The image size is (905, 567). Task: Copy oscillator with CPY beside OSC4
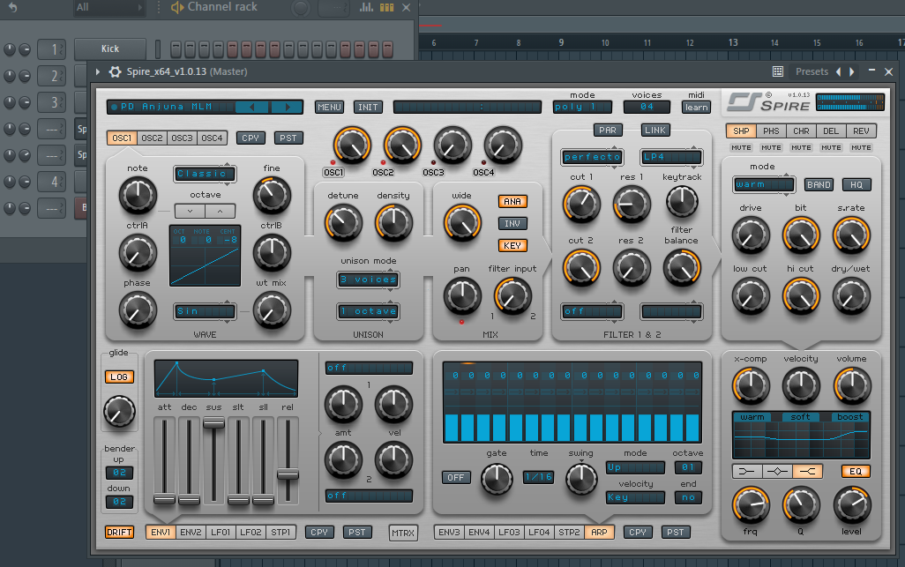(251, 138)
